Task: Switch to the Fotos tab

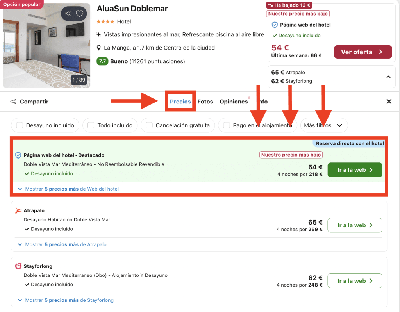Action: tap(205, 102)
